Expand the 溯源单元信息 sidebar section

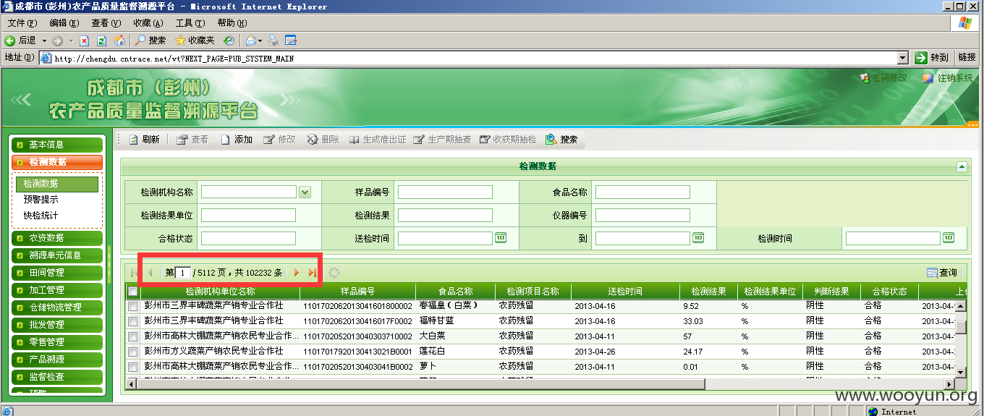pos(57,255)
